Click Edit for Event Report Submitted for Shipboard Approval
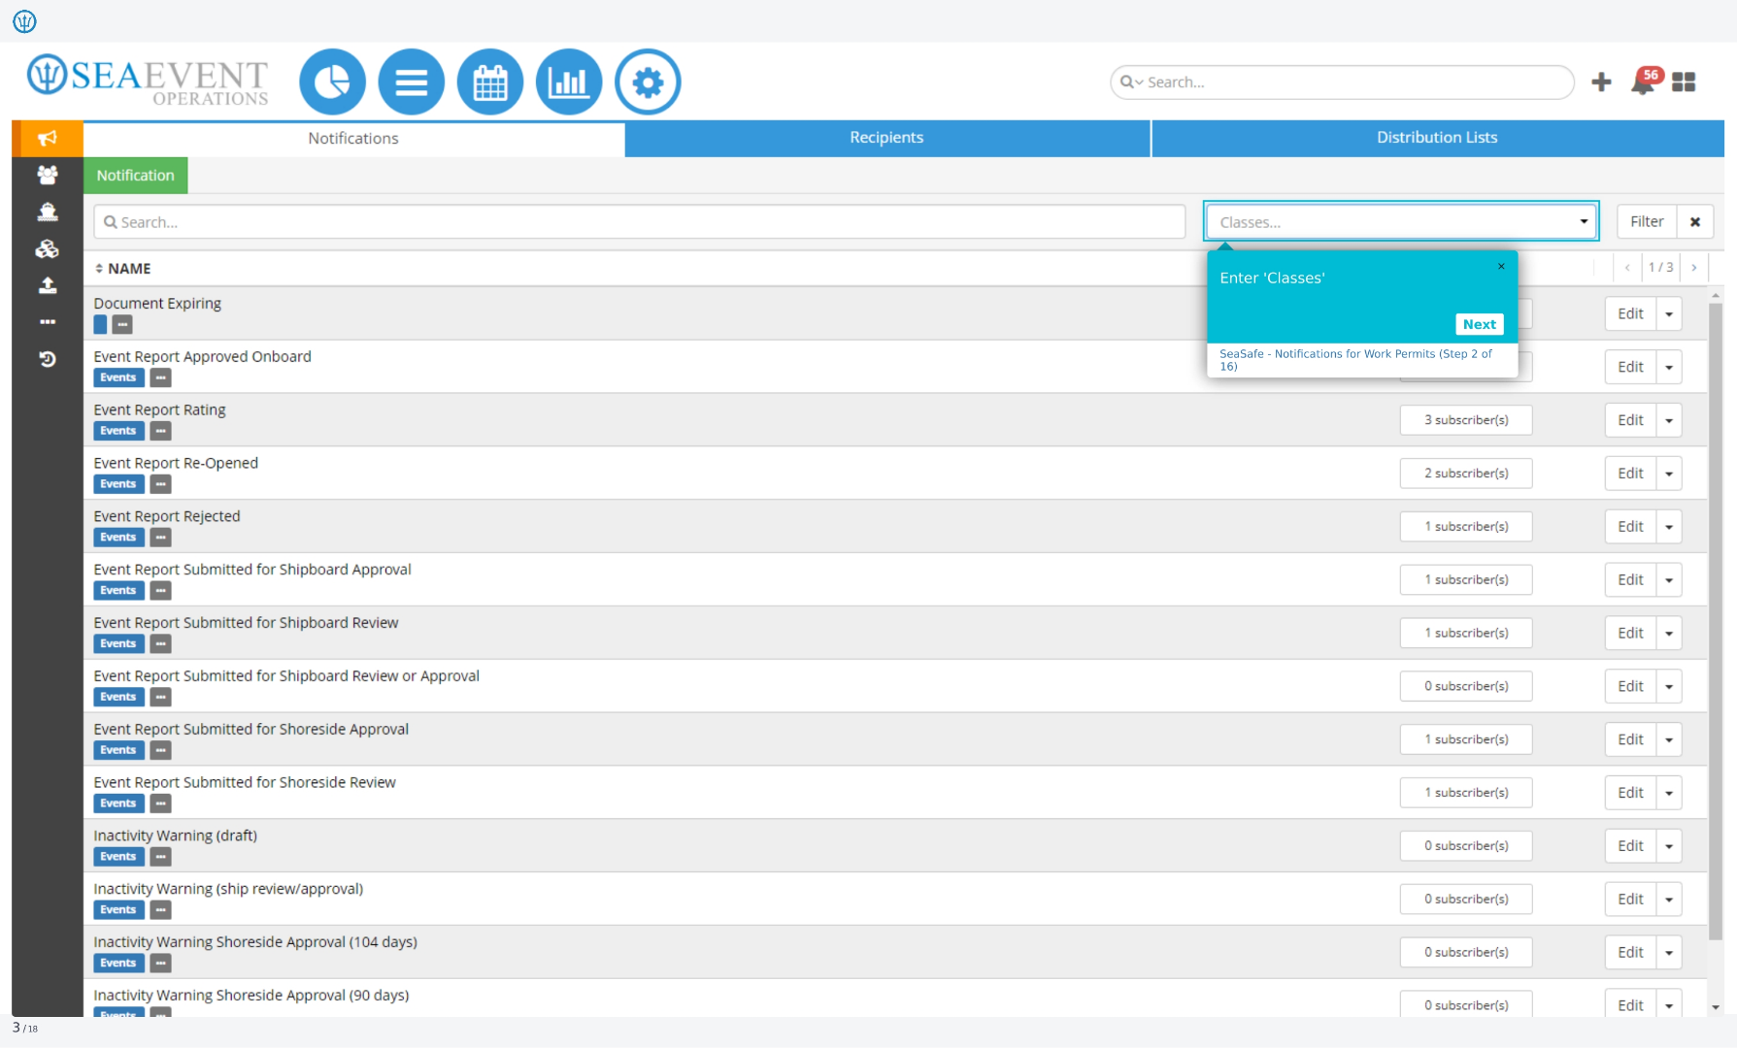Viewport: 1737px width, 1048px height. click(x=1630, y=580)
